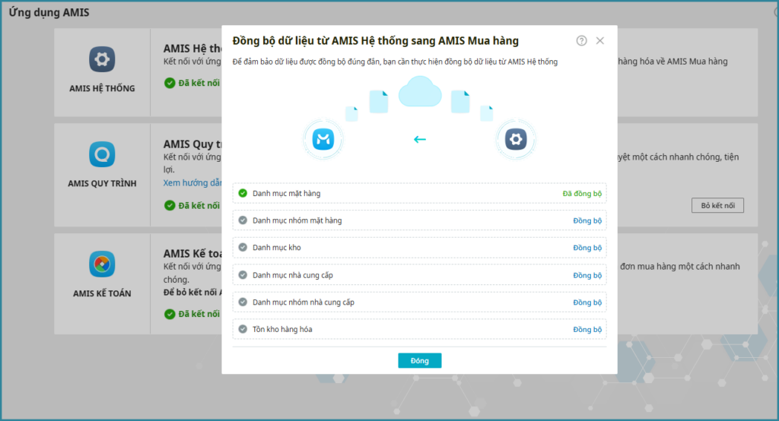This screenshot has width=779, height=421.
Task: Click the AMIS KẾ TOÁN label in background
Action: [102, 293]
